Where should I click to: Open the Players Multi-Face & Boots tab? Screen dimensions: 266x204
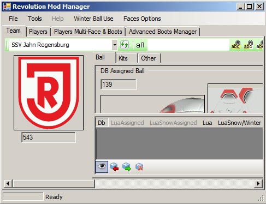click(88, 32)
